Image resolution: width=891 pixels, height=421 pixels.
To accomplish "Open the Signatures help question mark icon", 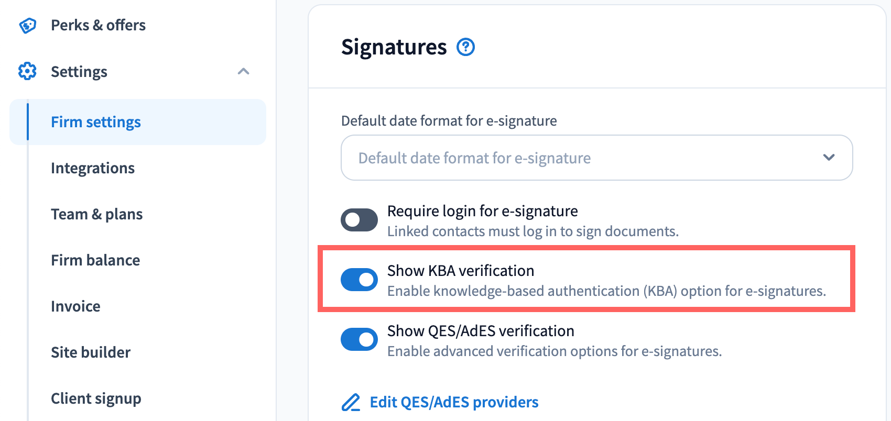I will (x=465, y=47).
